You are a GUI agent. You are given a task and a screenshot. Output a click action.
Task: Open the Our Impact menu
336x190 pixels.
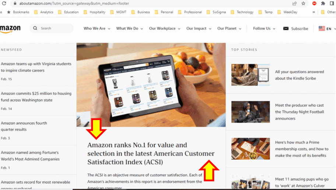pyautogui.click(x=199, y=28)
